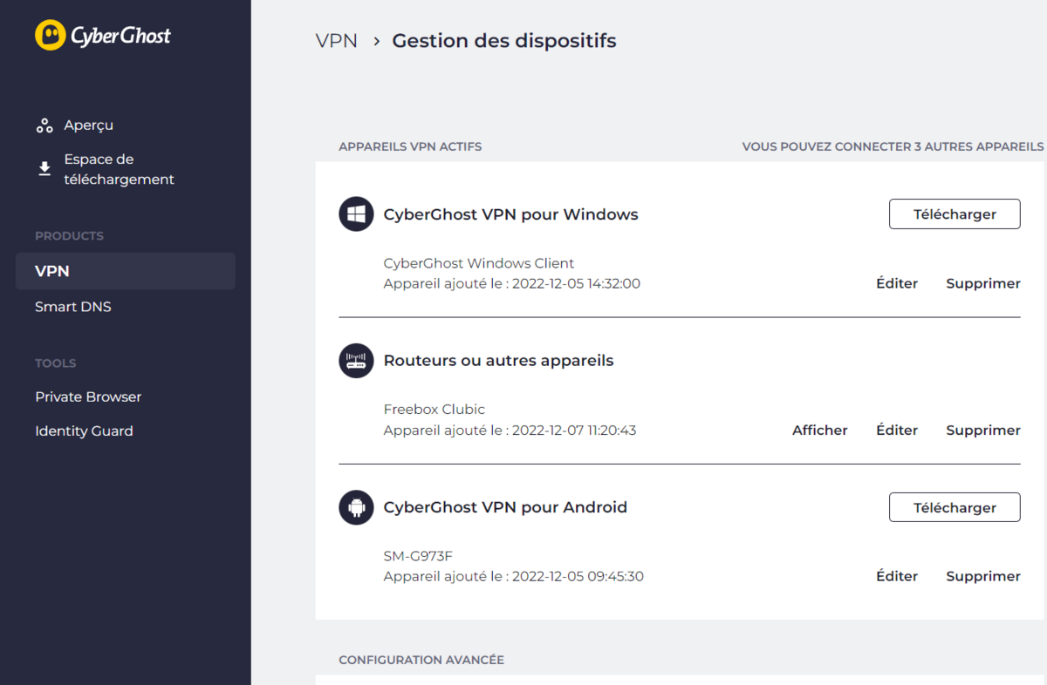This screenshot has width=1047, height=685.
Task: Click the SM-G973F device name
Action: (419, 556)
